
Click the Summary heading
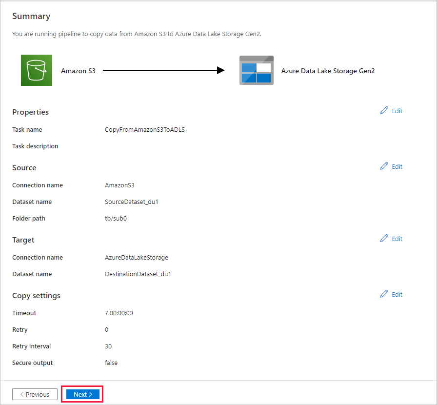click(x=31, y=16)
